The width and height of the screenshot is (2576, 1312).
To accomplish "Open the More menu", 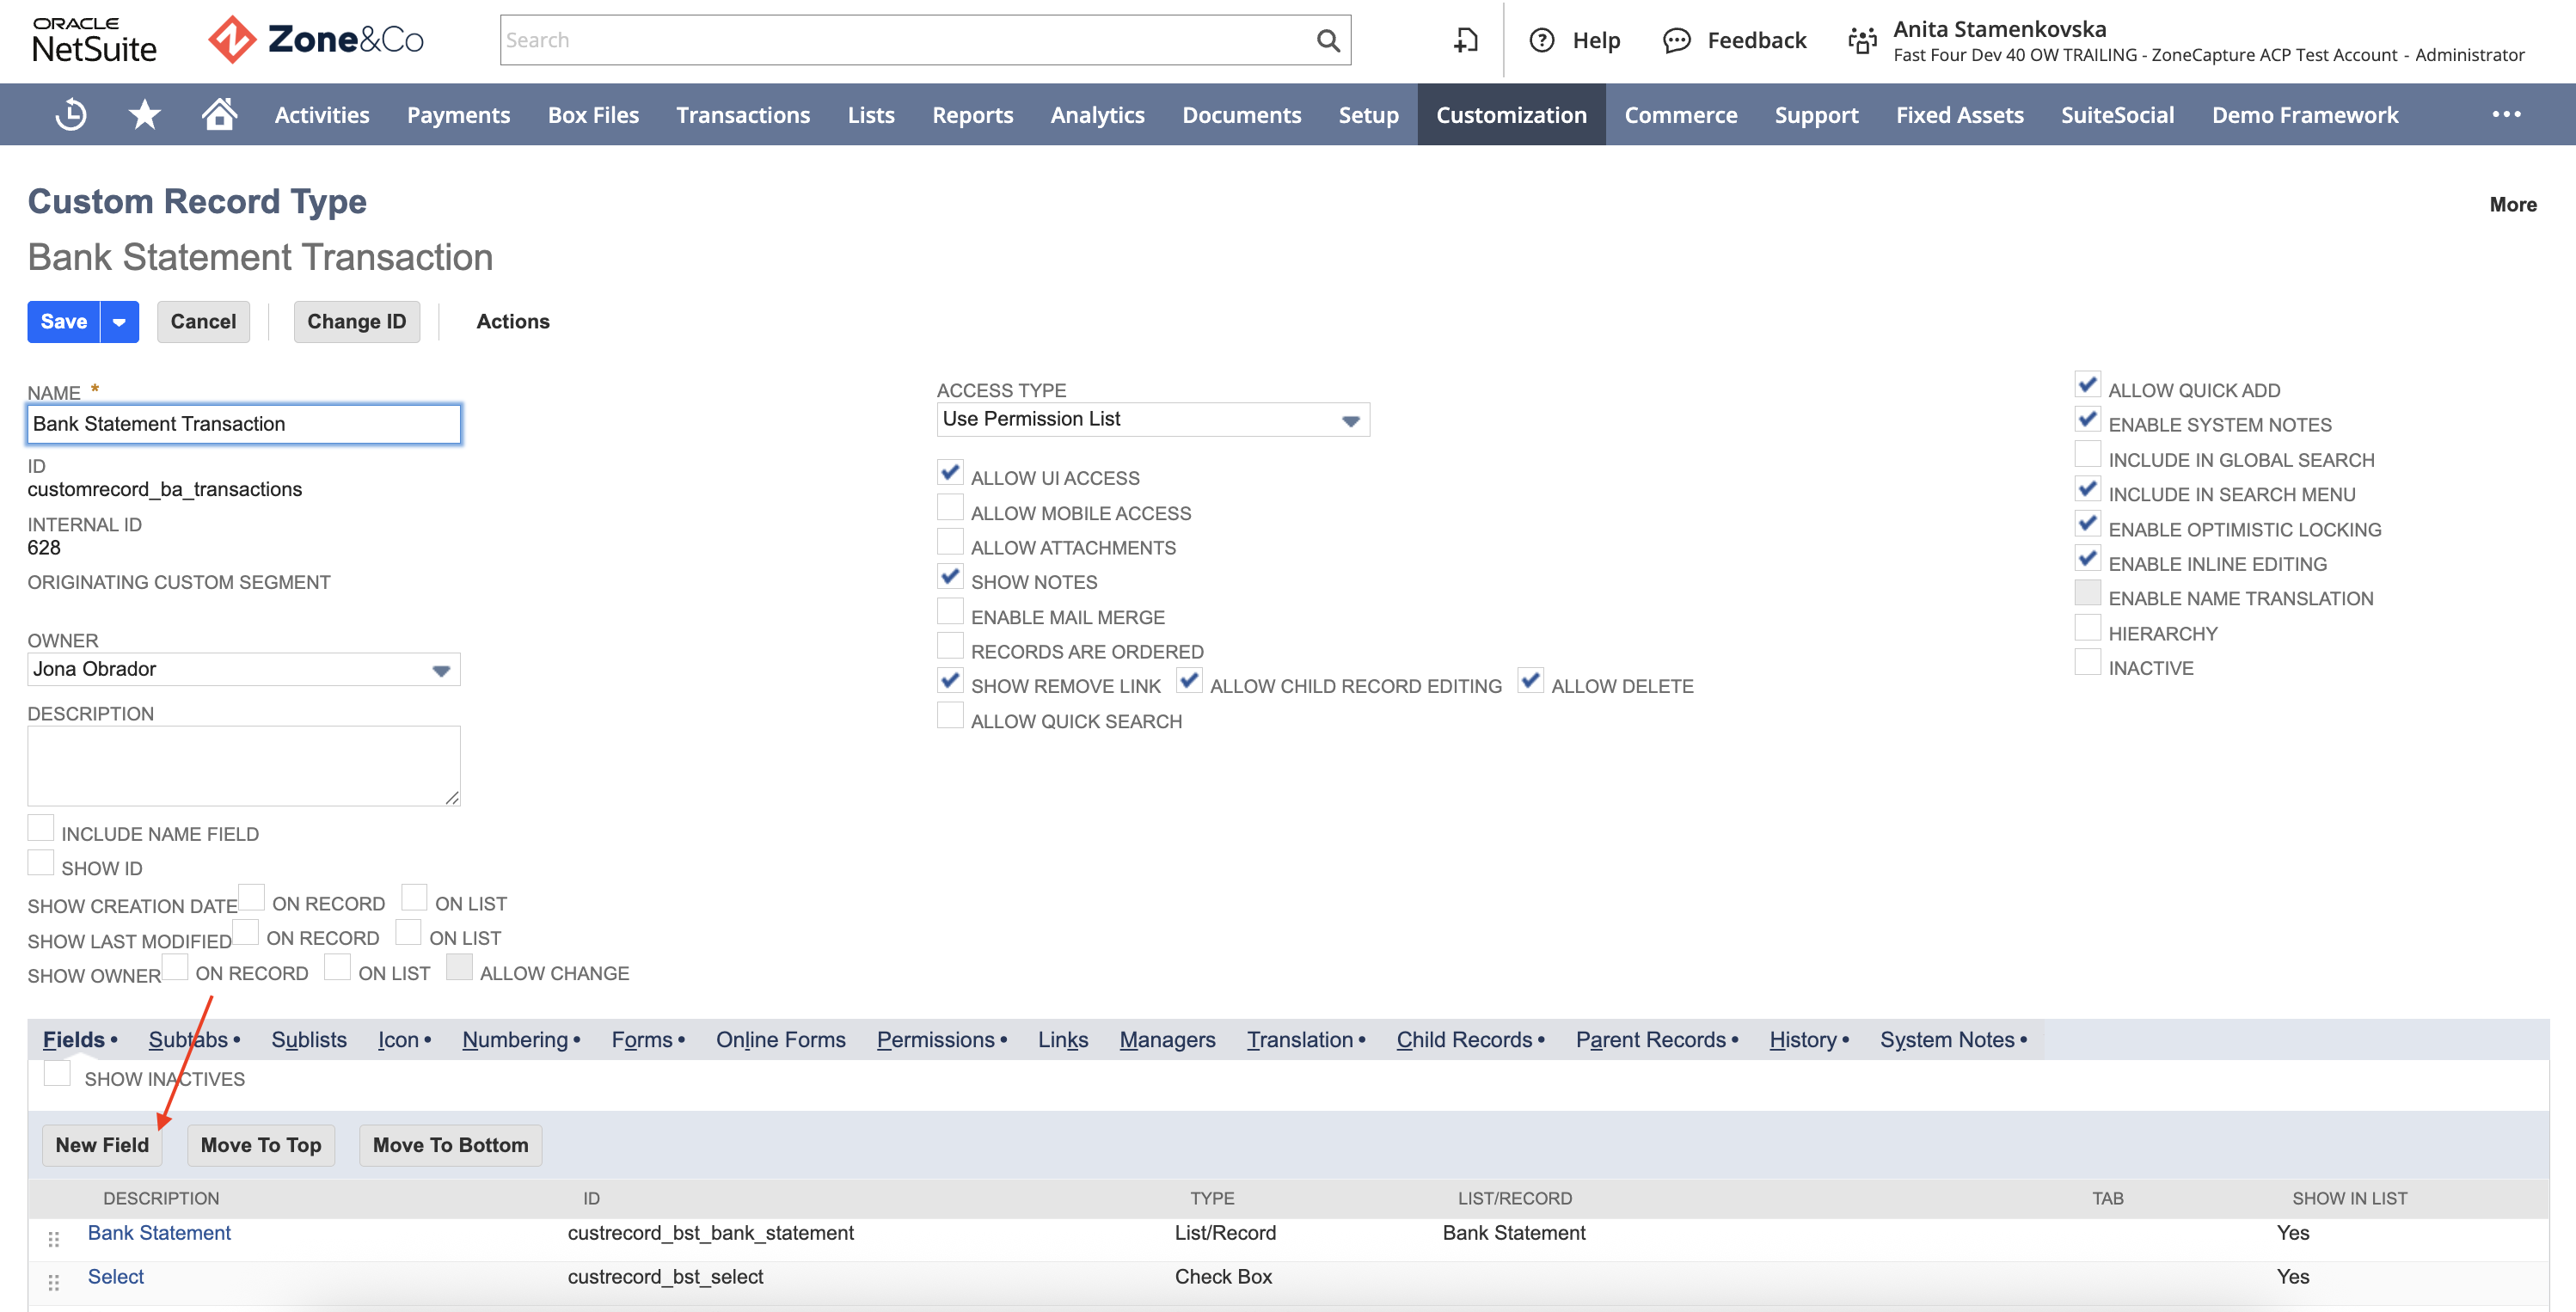I will (2512, 205).
